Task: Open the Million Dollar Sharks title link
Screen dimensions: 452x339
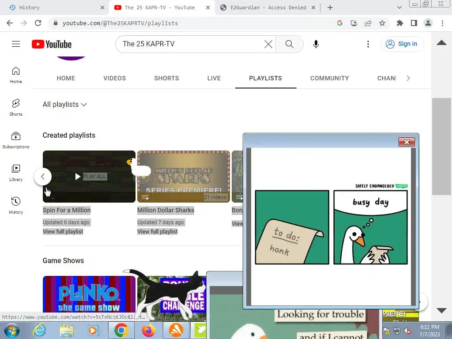Action: tap(166, 210)
